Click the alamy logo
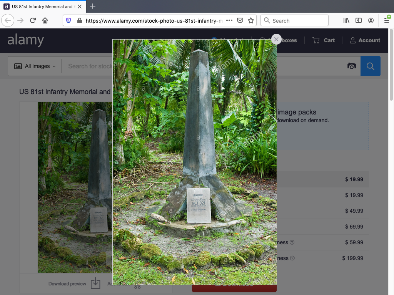This screenshot has height=295, width=394. point(26,40)
